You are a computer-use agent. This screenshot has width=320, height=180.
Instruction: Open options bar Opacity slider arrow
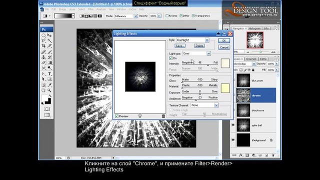(159, 16)
